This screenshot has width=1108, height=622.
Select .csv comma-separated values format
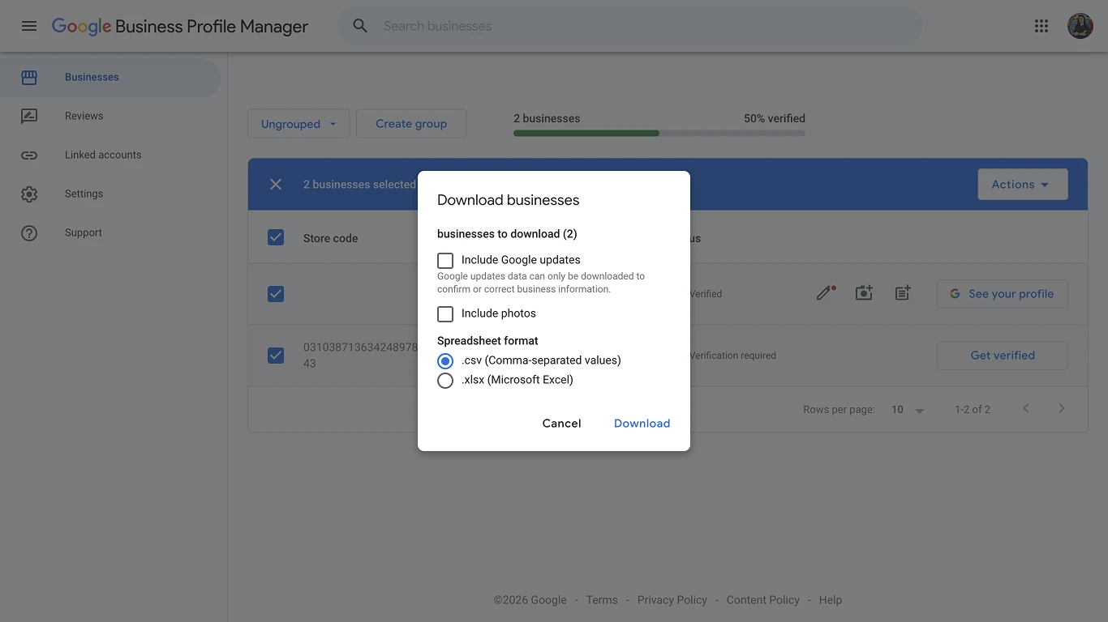[445, 361]
